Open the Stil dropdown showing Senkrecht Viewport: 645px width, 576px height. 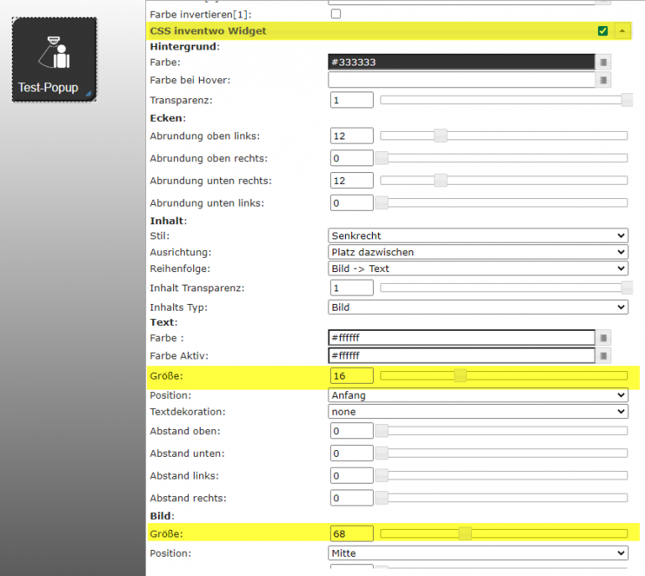pos(477,236)
